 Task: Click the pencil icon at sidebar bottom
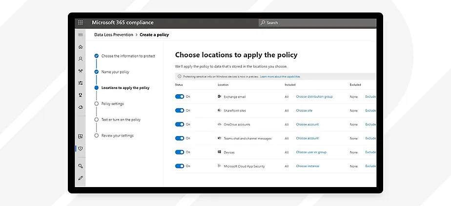pos(81,178)
